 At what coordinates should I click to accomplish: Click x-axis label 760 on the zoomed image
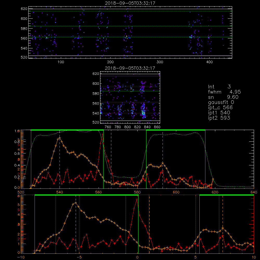108,127
